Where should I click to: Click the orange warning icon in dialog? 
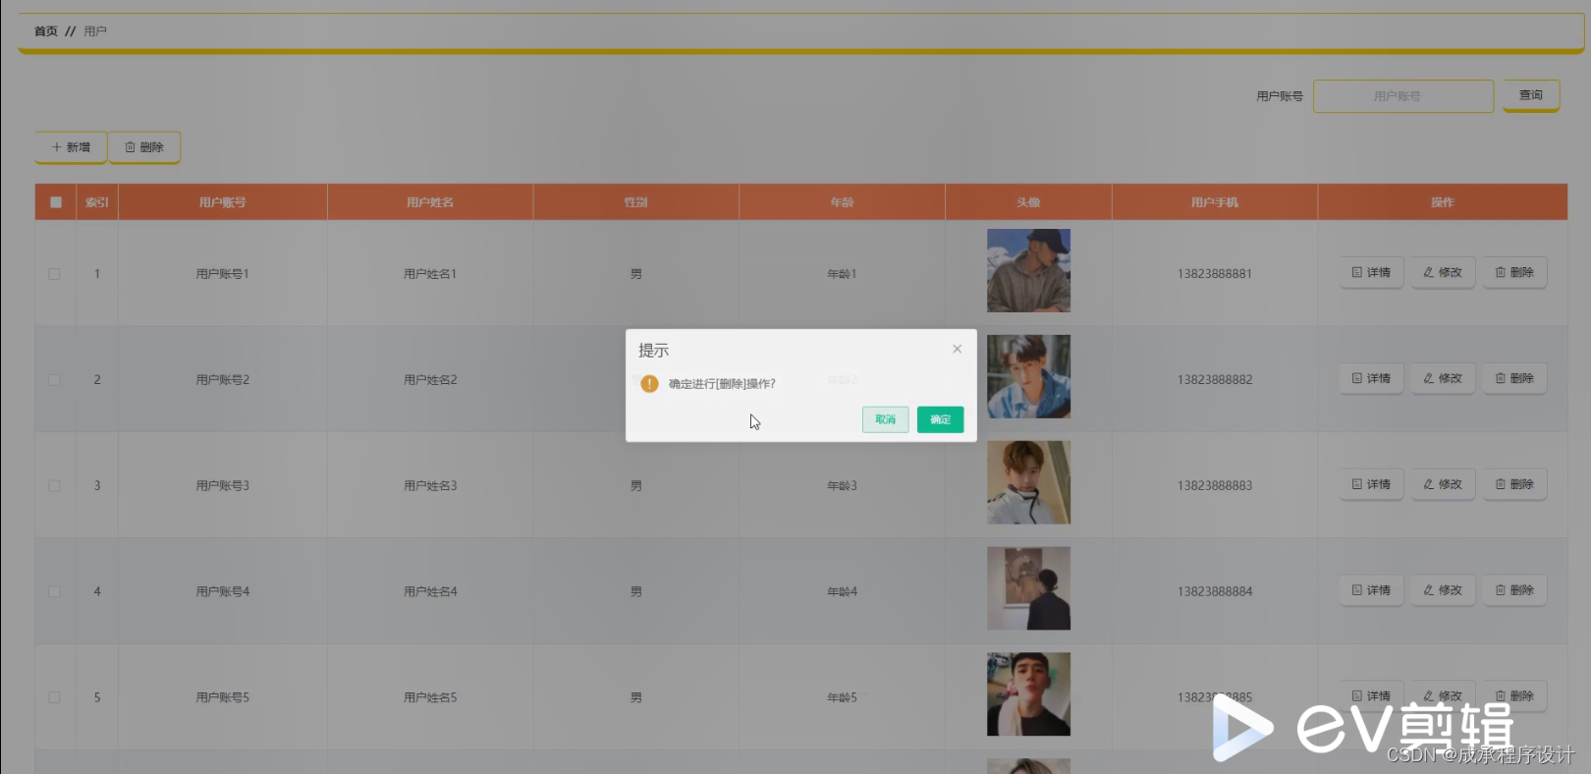(x=649, y=383)
